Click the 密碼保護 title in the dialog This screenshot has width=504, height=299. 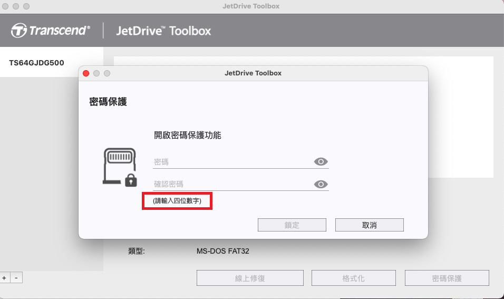108,102
